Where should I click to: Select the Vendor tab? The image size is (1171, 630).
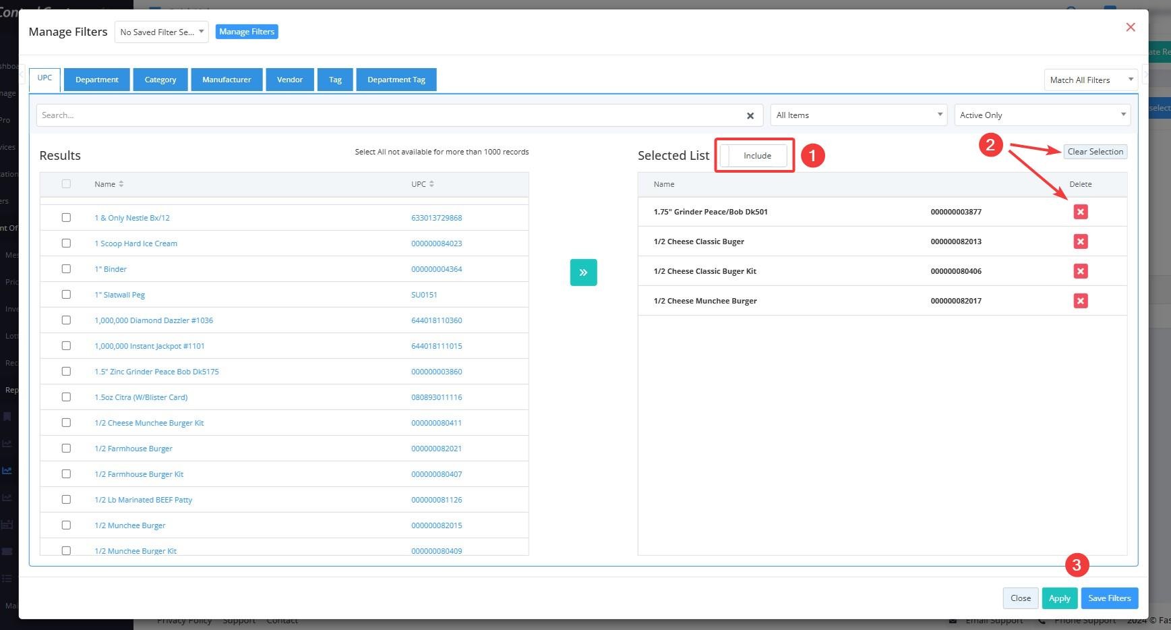[290, 80]
